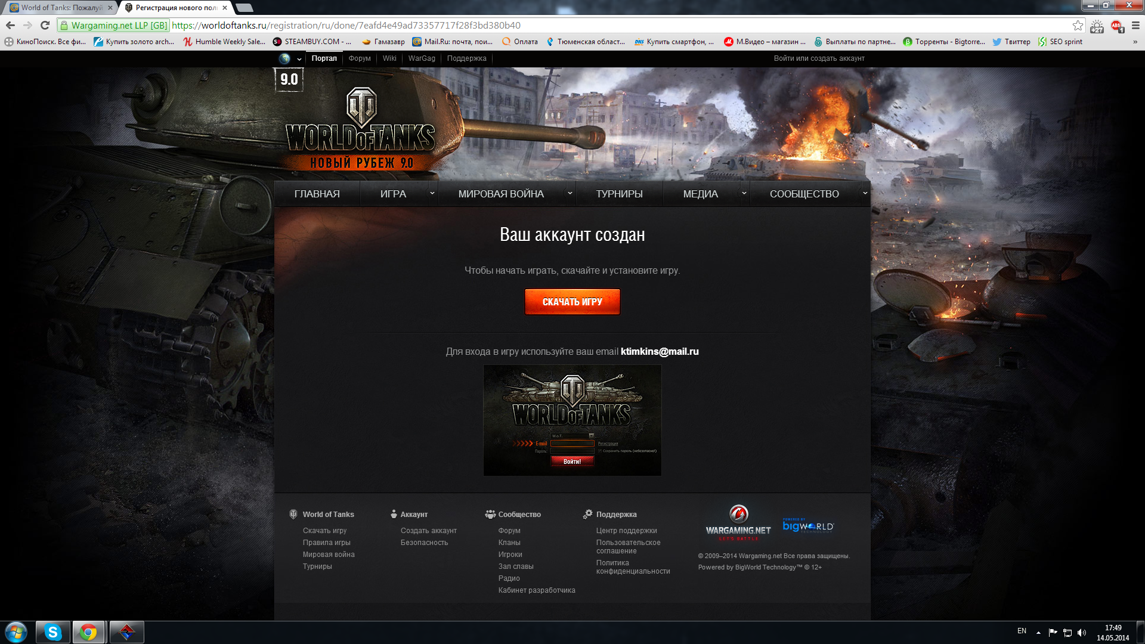Open footer link Безопасность
This screenshot has height=644, width=1145.
coord(424,543)
